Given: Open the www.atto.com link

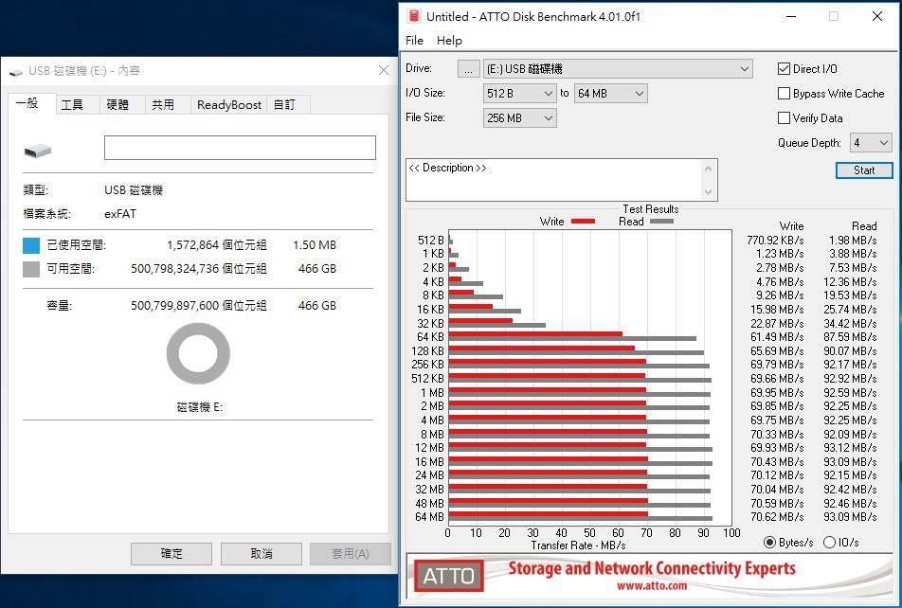Looking at the screenshot, I should coord(652,586).
